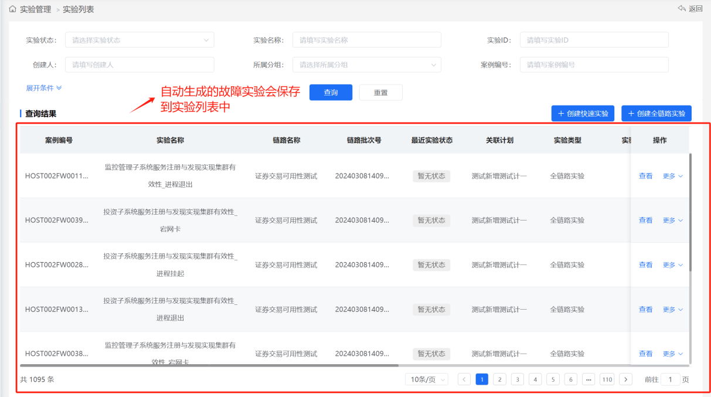Click 查看 for the HOST002FW0038 row
The height and width of the screenshot is (397, 711).
[x=645, y=354]
